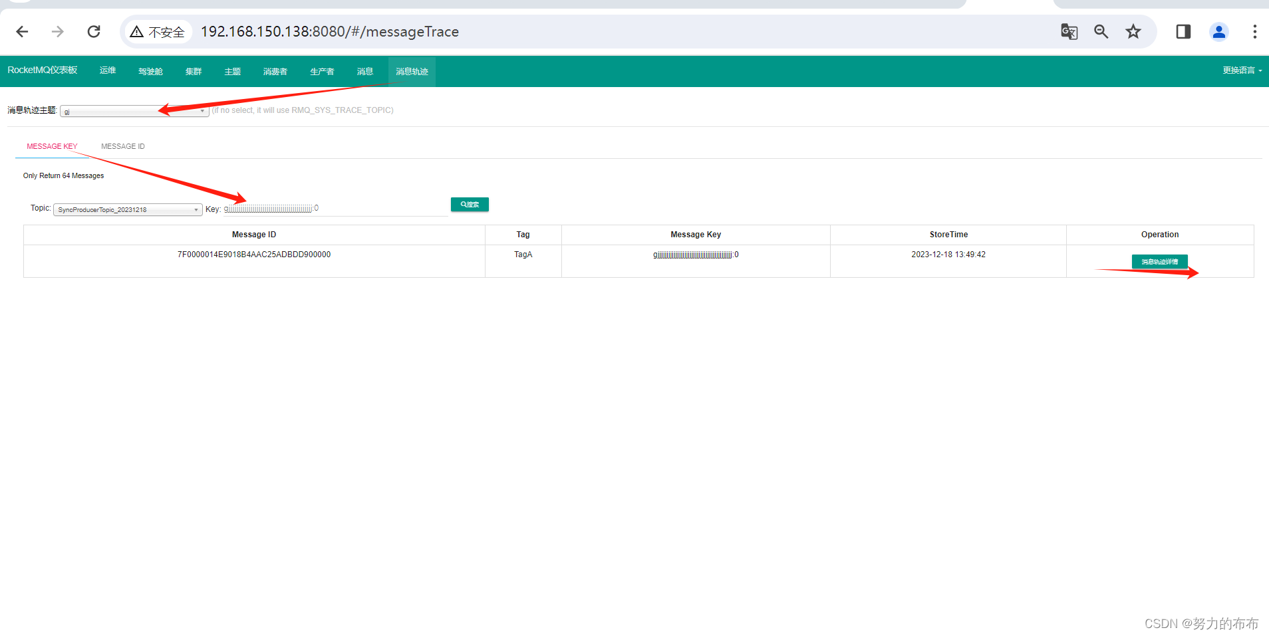Viewport: 1269px width, 636px height.
Task: Open the 生产者 producer menu
Action: tap(322, 71)
